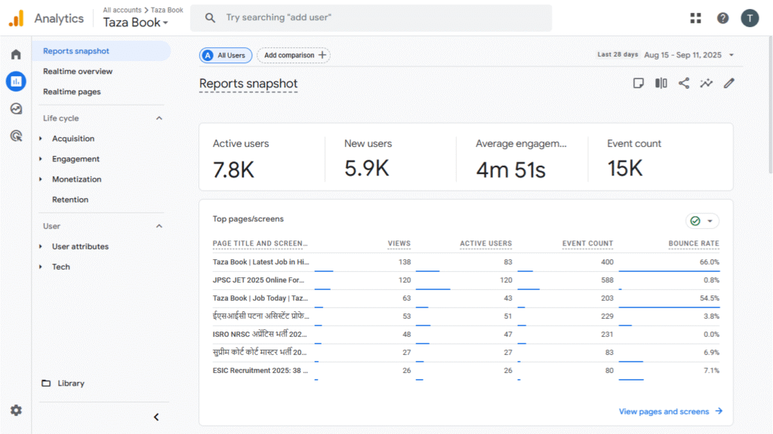
Task: Click the ISRO NRSC row title
Action: (x=260, y=334)
